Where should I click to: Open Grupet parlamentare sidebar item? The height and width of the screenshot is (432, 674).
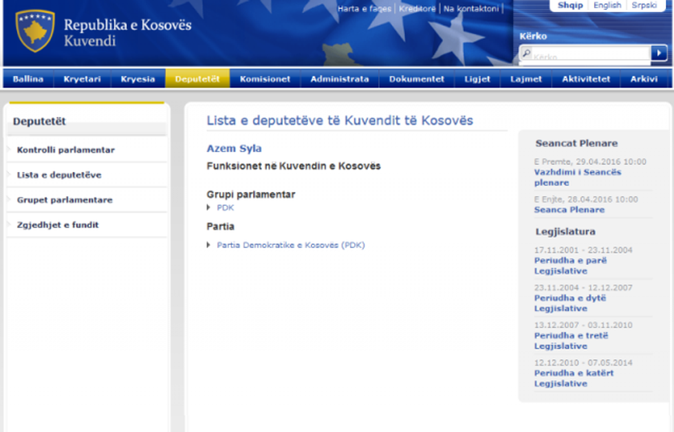(x=65, y=200)
